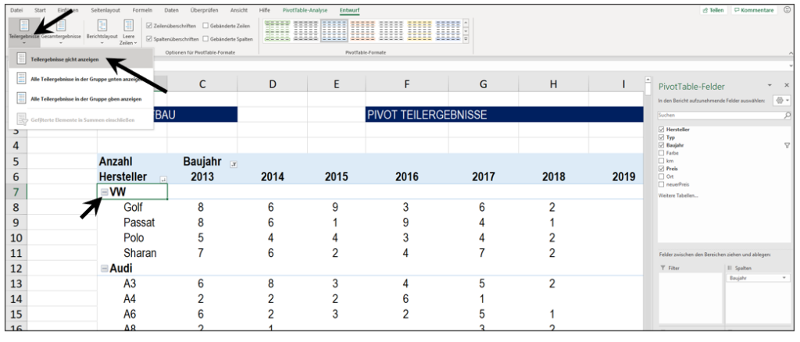Open the Berichtslayout ribbon button
800x342 pixels.
102,31
